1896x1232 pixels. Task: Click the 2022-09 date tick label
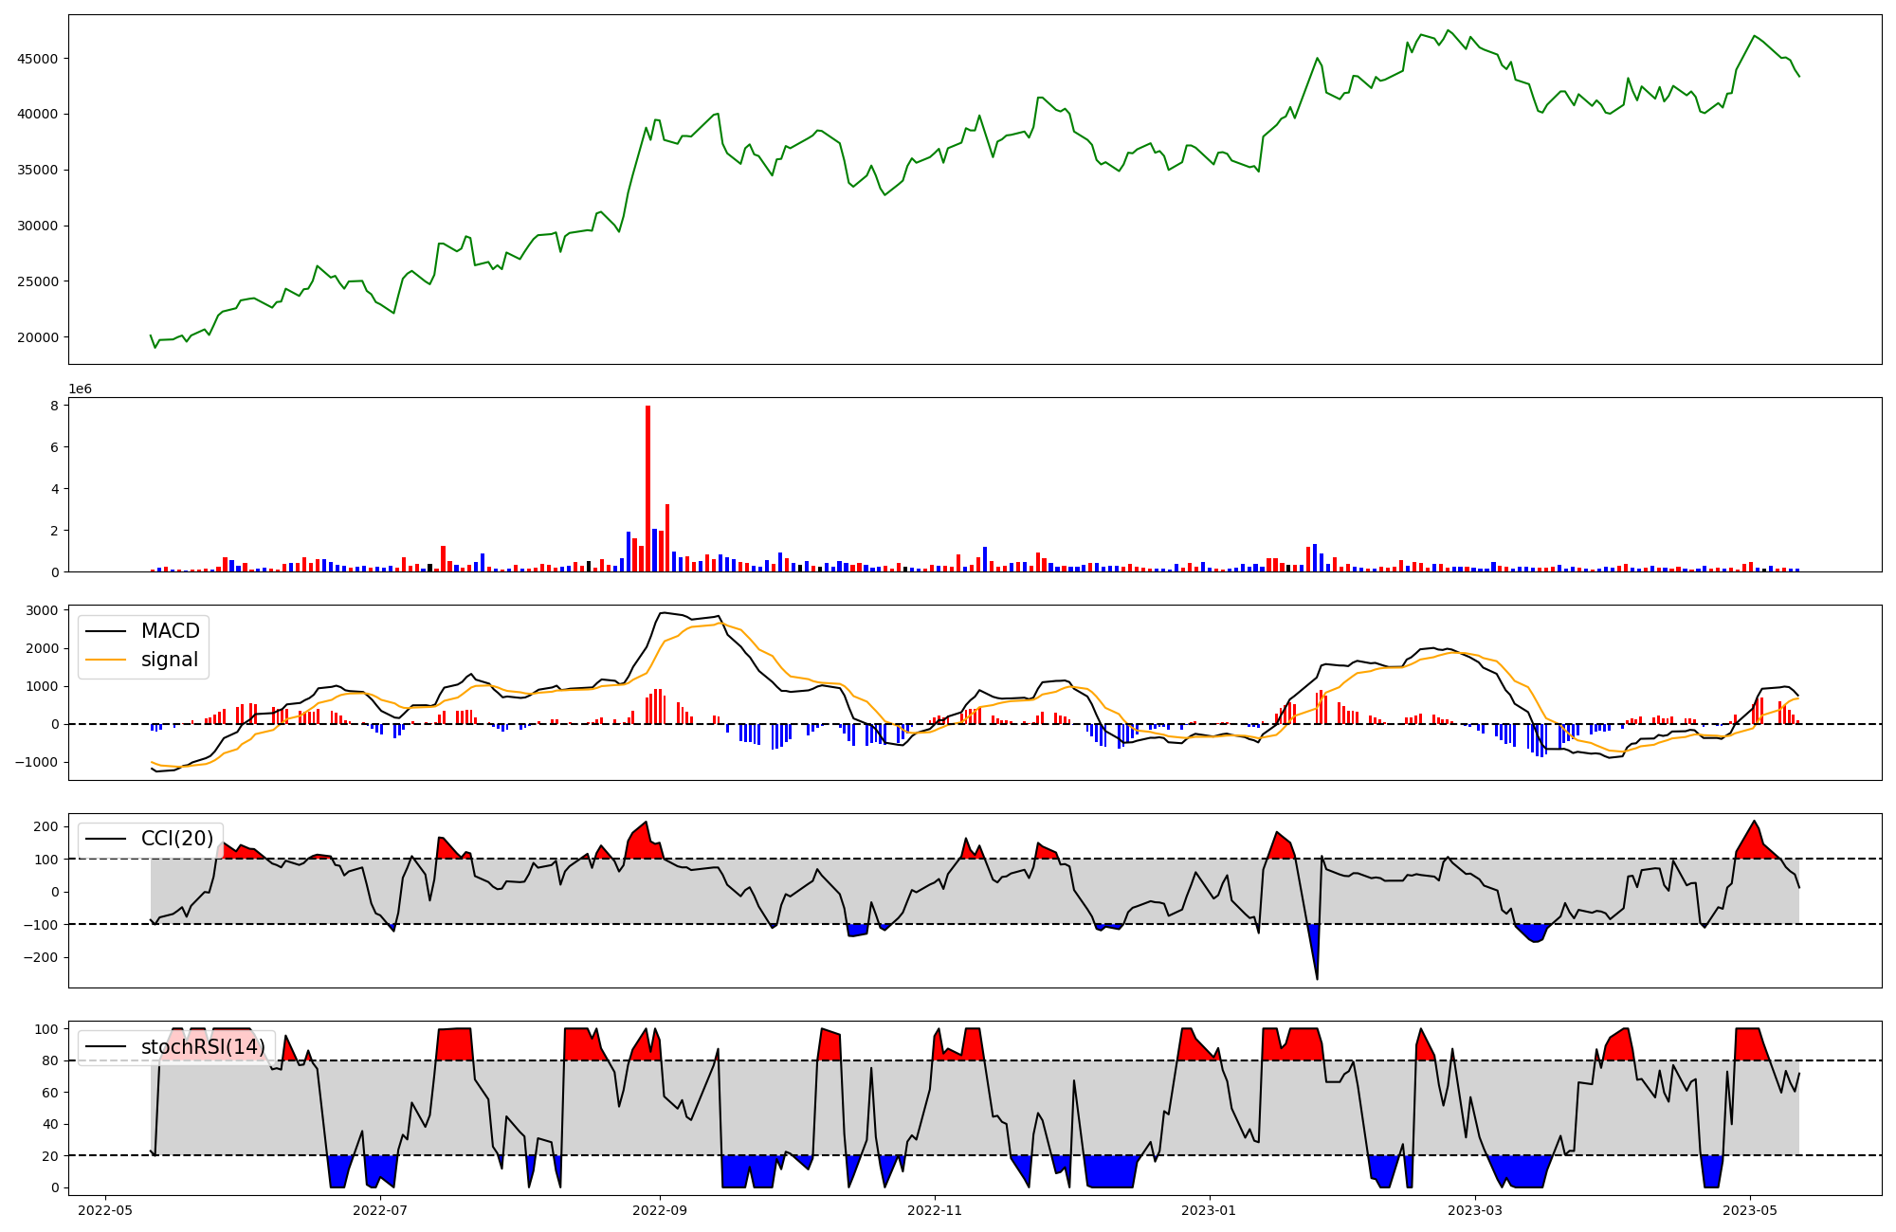click(x=660, y=1210)
